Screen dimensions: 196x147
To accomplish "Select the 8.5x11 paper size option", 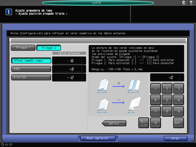I will 31,77.
